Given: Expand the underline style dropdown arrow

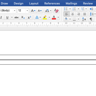Looking at the screenshot, I should coord(12,17).
